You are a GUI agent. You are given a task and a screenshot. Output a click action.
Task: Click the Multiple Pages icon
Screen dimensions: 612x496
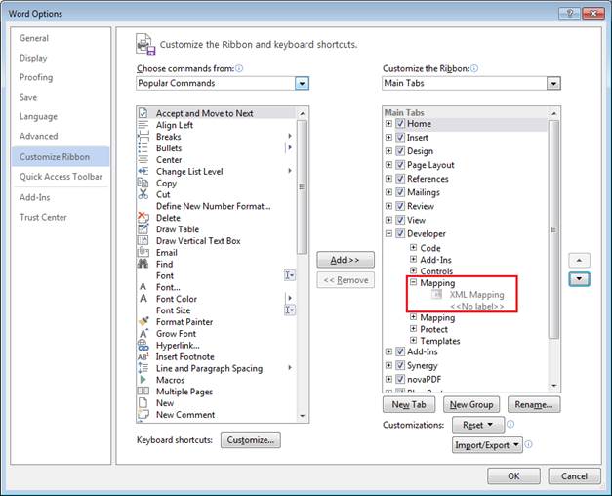[x=143, y=391]
